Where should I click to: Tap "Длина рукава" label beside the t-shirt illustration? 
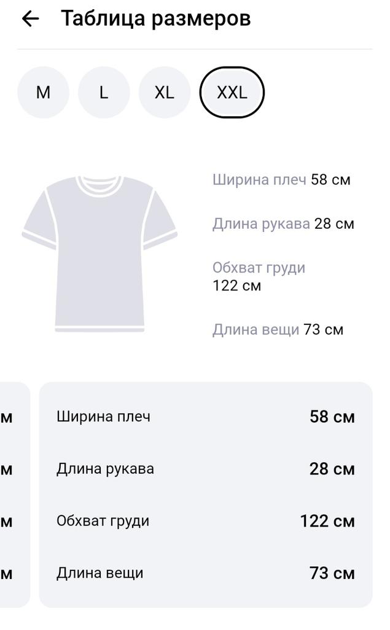261,224
